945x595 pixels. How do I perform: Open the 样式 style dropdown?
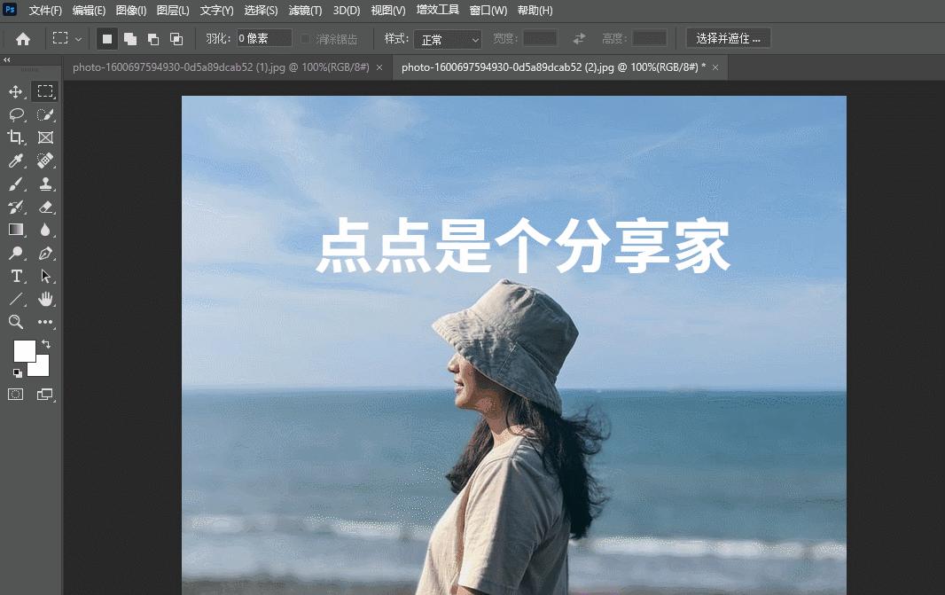tap(448, 39)
